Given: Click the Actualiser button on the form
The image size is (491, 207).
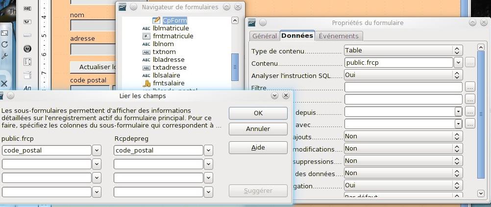Looking at the screenshot, I should [x=93, y=67].
